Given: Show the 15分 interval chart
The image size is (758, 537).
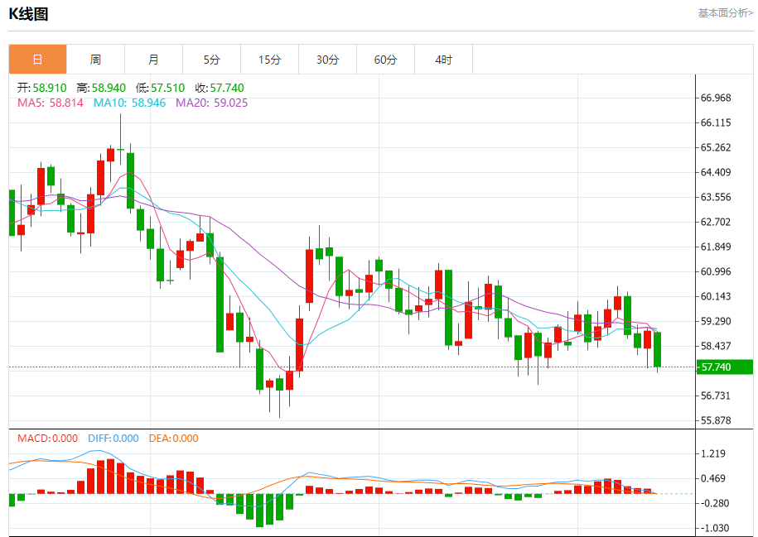Looking at the screenshot, I should 269,60.
